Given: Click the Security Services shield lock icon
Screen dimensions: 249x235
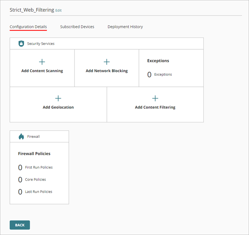Looking at the screenshot, I should 21,44.
